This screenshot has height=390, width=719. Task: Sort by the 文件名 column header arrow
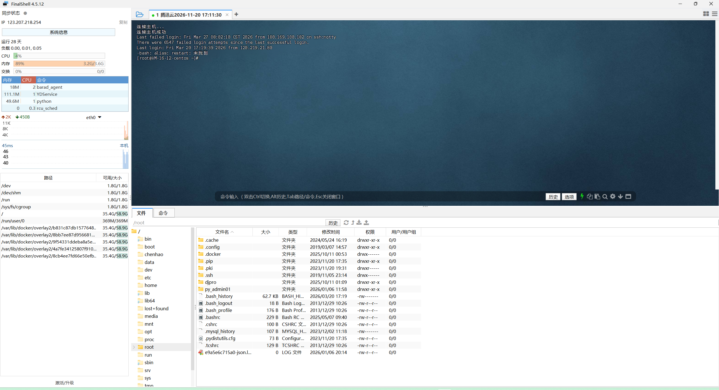[232, 232]
